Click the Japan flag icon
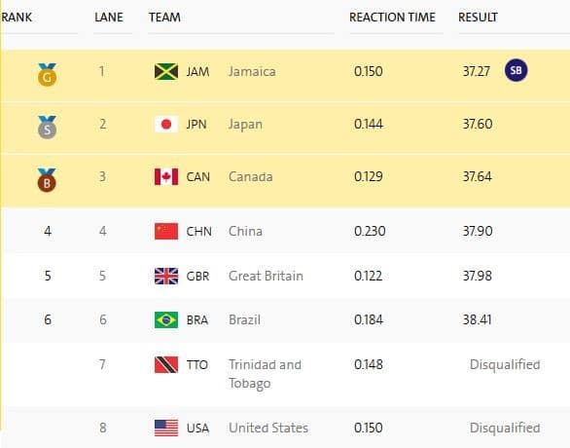 click(166, 124)
